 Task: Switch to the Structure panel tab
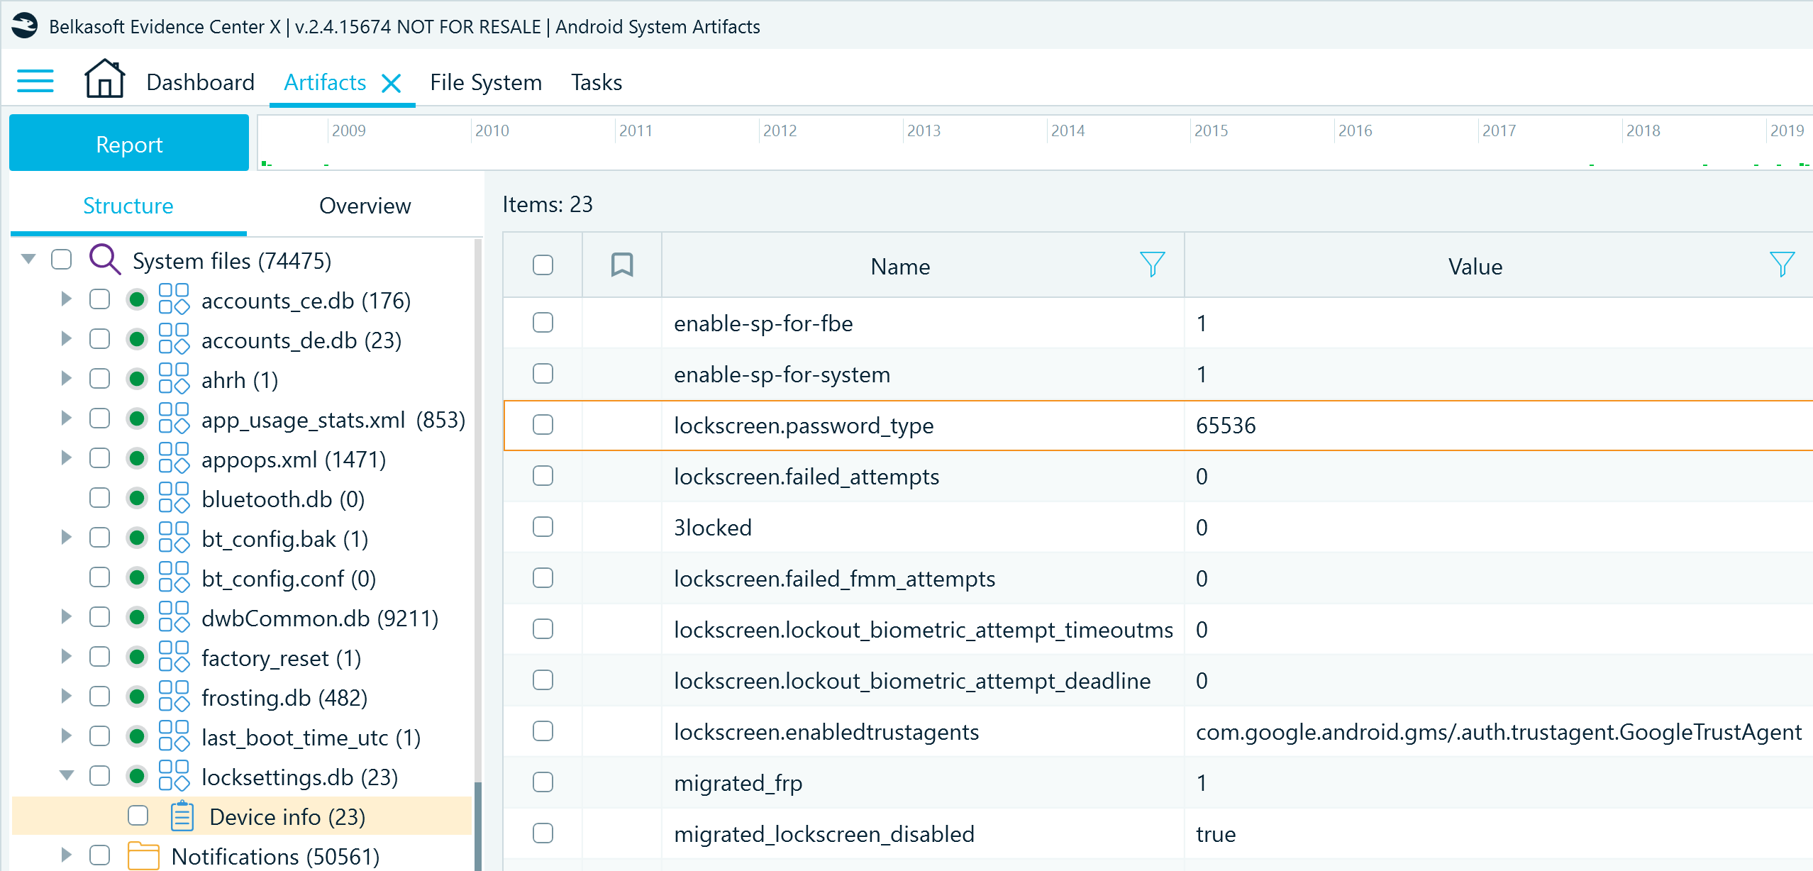(128, 206)
